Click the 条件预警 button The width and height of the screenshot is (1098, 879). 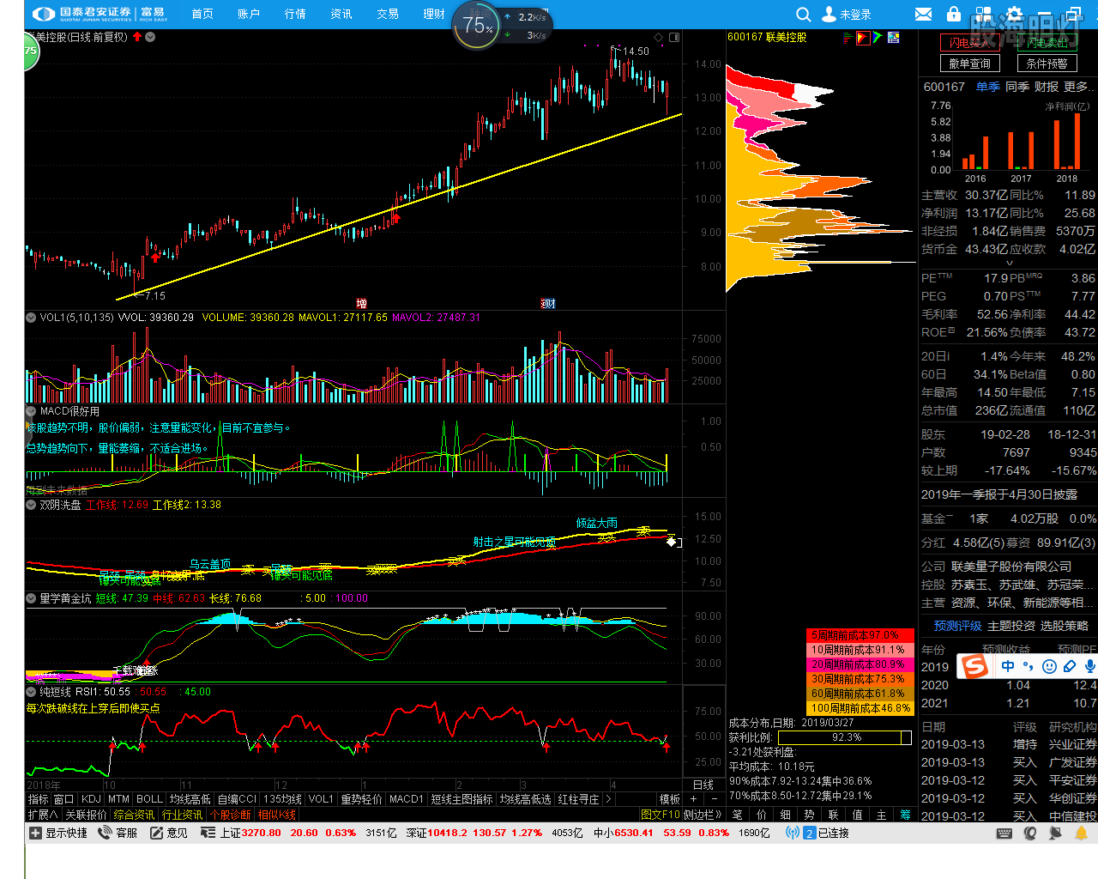pyautogui.click(x=1047, y=64)
